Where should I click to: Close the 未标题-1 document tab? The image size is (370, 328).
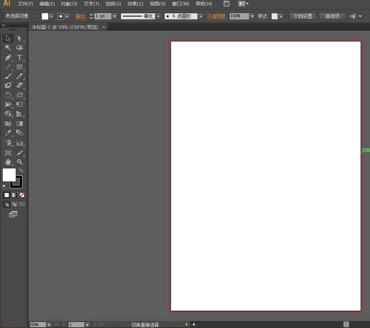[x=104, y=26]
